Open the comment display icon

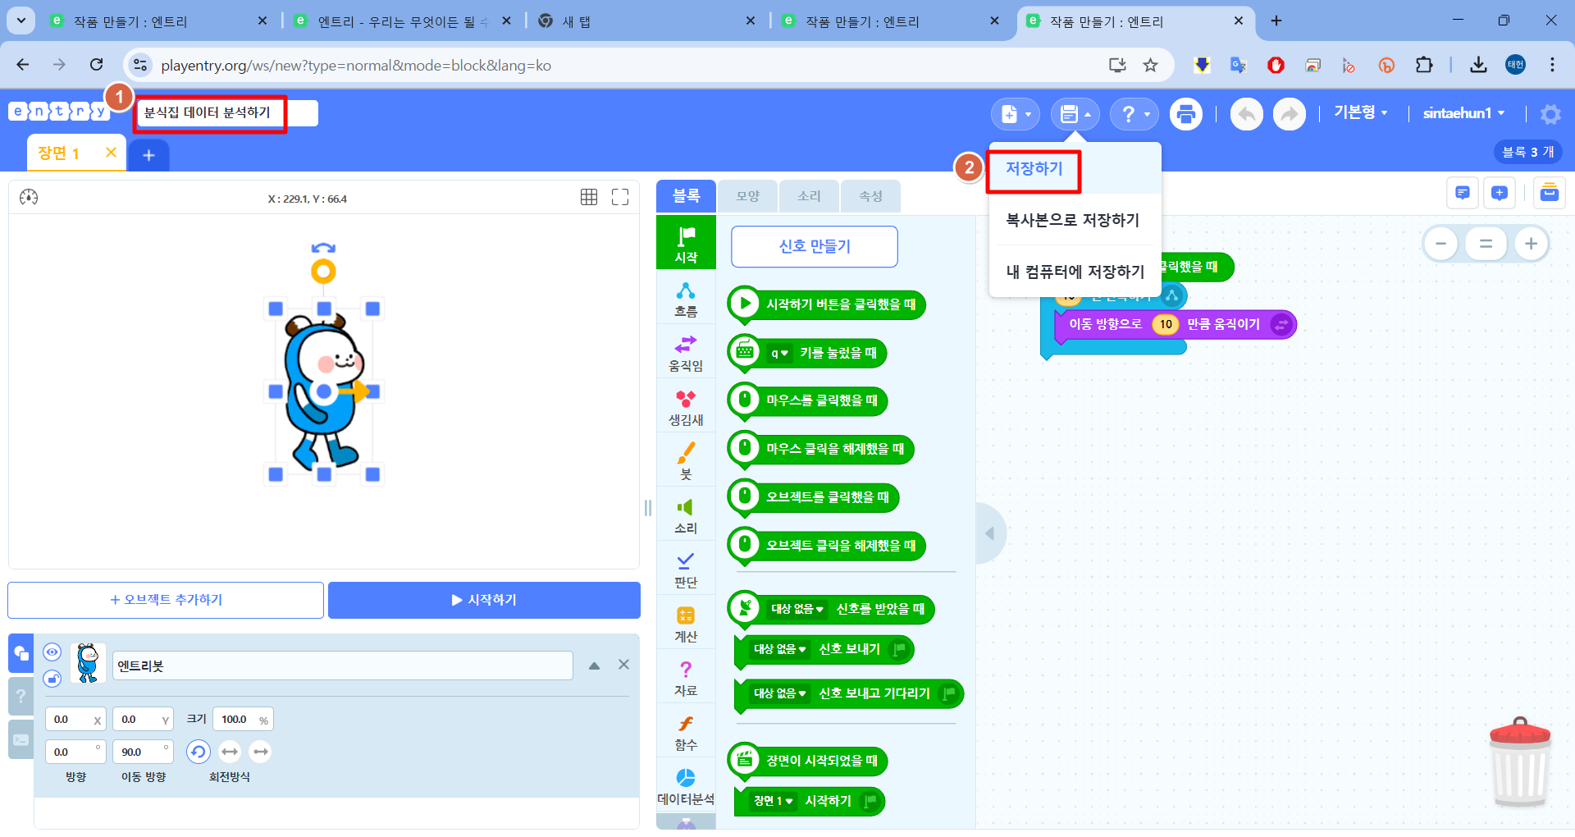1462,193
